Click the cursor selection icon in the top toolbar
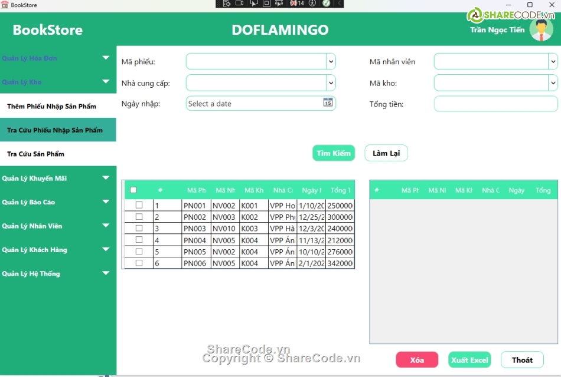 tap(254, 4)
